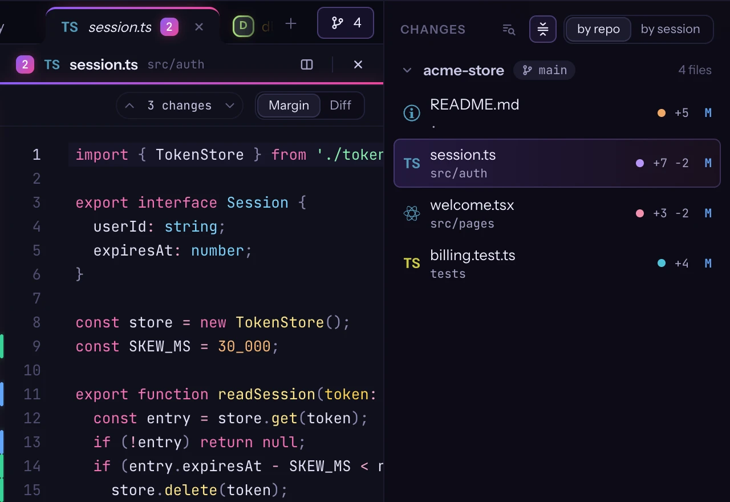Go to previous change with up chevron

pyautogui.click(x=129, y=106)
